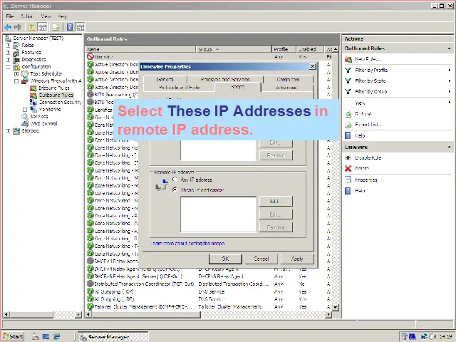Switch to the Advanced tab
Screen dimensions: 456x342
[x=286, y=87]
